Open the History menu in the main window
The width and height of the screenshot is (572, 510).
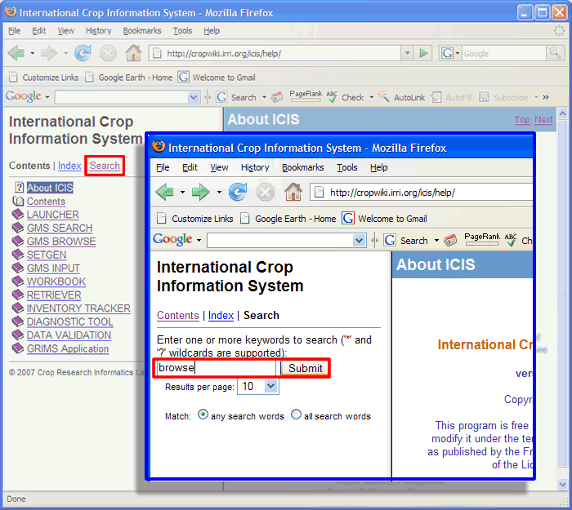click(99, 31)
